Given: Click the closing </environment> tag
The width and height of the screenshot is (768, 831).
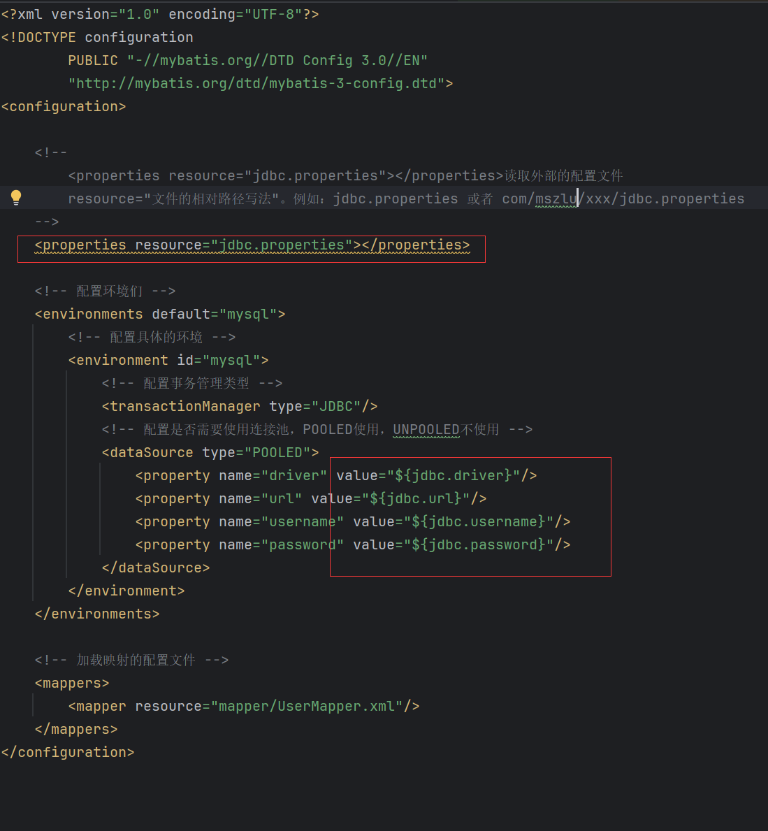Looking at the screenshot, I should pos(126,591).
